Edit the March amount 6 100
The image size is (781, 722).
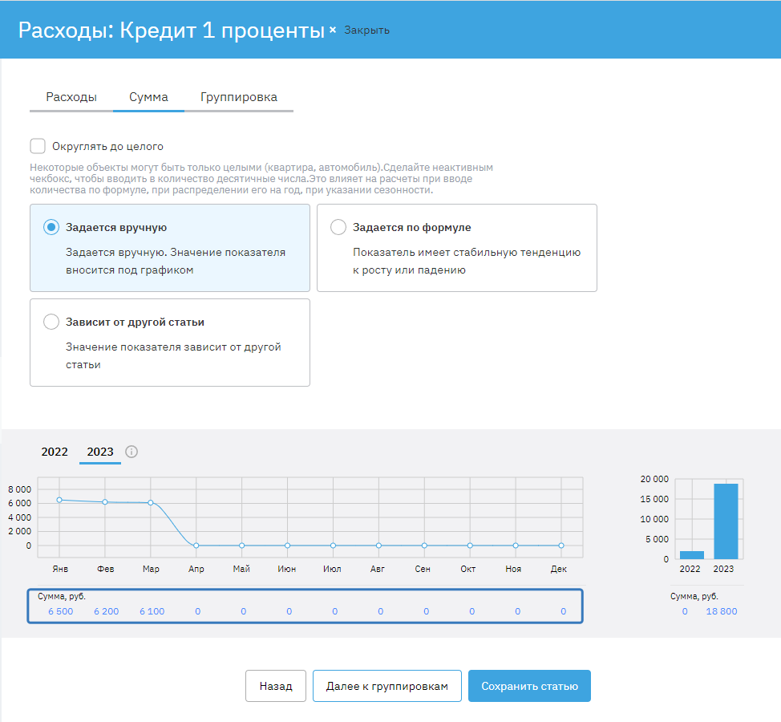point(152,611)
